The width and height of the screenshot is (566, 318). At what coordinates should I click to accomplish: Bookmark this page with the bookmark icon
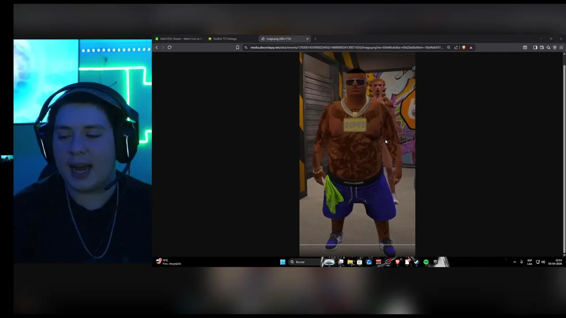237,47
